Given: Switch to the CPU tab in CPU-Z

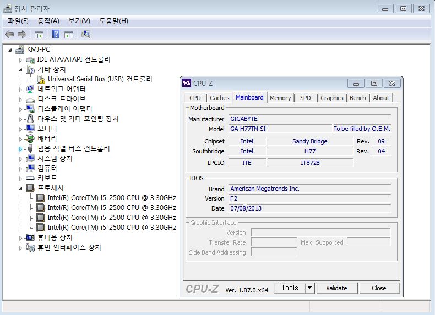Looking at the screenshot, I should [x=195, y=98].
